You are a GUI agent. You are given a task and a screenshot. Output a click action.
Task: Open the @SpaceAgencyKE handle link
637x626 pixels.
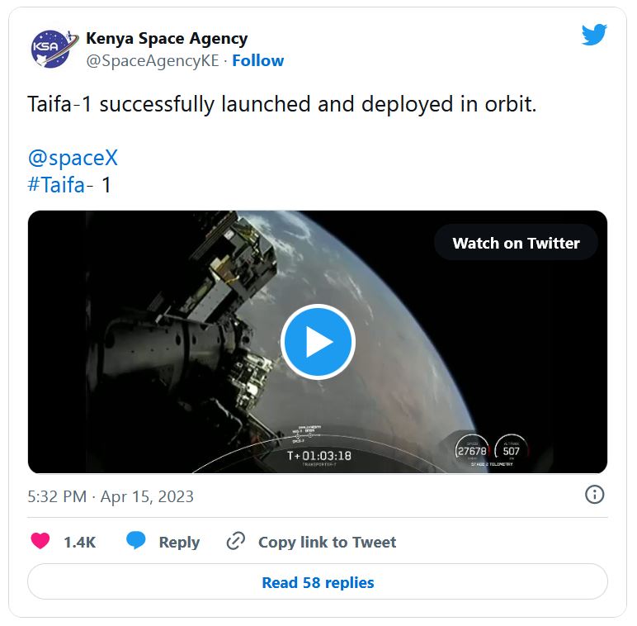[x=153, y=60]
